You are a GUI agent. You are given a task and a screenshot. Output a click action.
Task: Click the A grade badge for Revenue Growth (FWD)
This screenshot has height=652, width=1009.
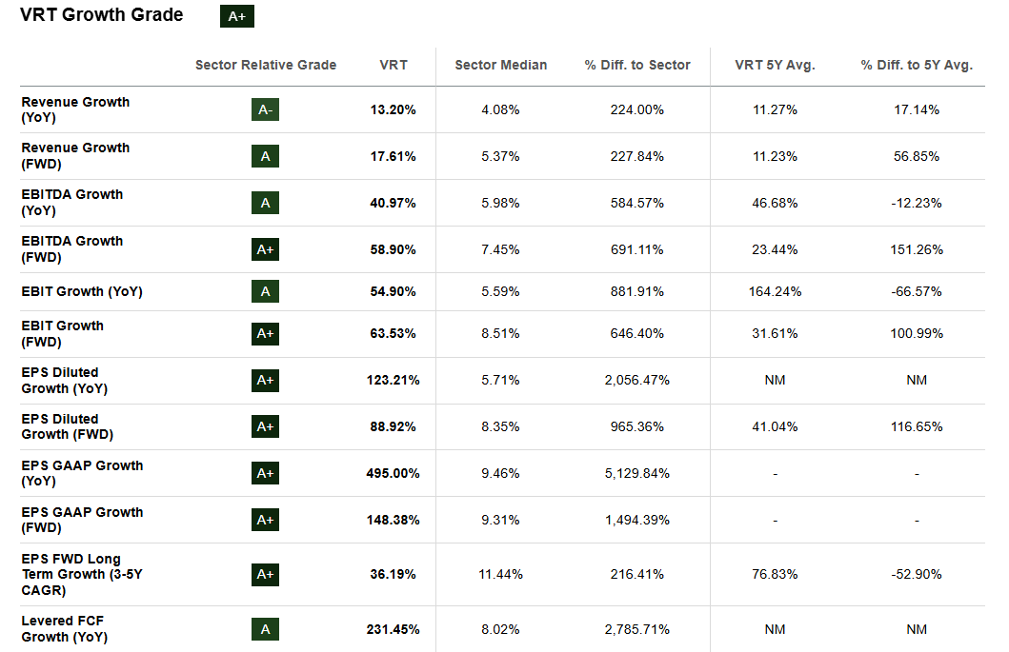(x=265, y=156)
